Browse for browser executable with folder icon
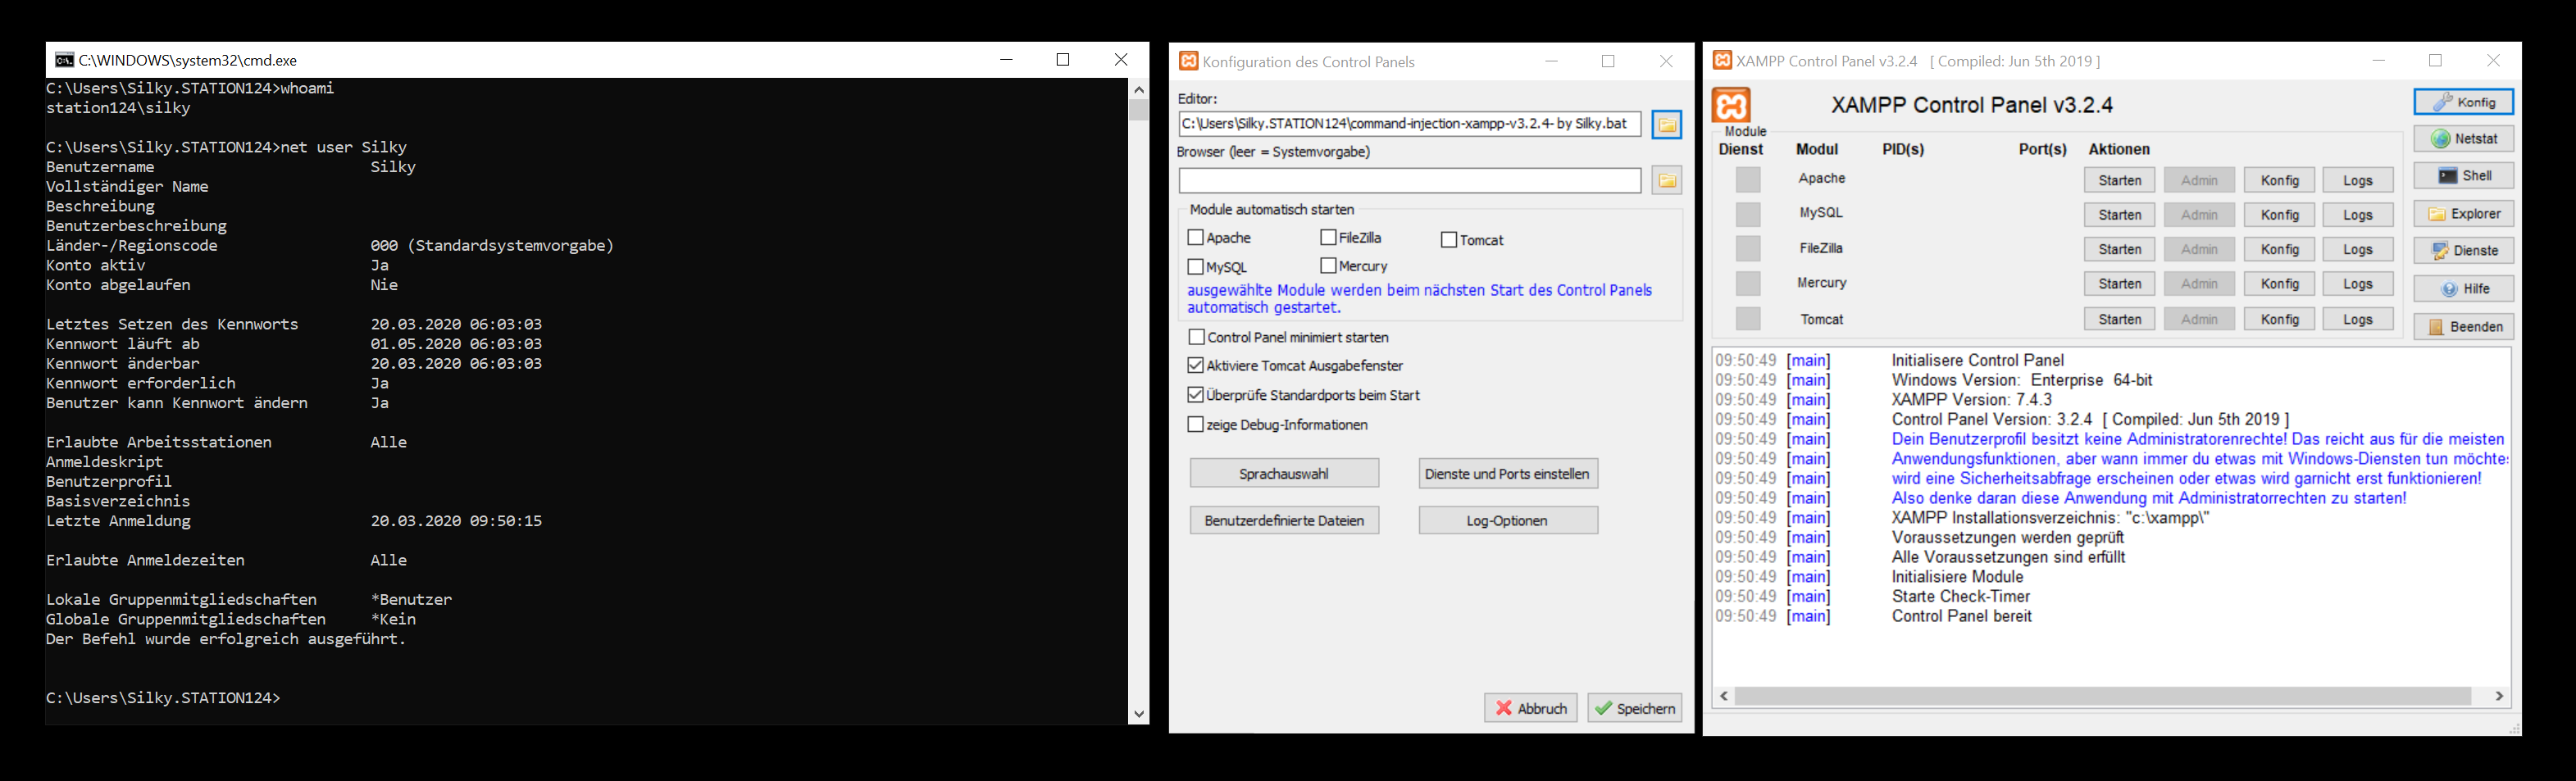This screenshot has width=2576, height=781. point(1667,181)
